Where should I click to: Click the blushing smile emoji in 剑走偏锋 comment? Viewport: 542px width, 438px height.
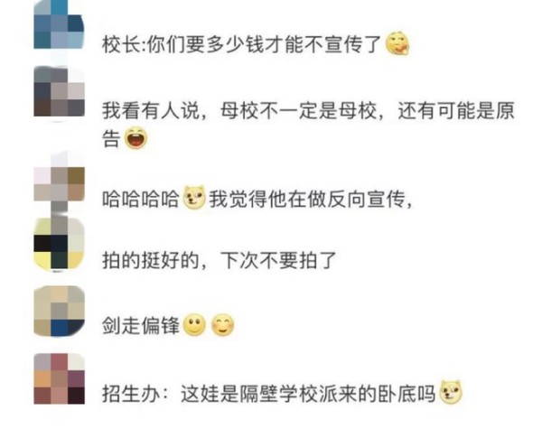222,325
